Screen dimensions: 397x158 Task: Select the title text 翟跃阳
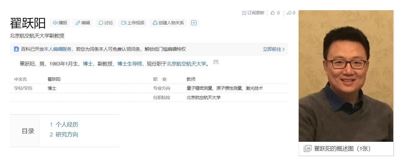pos(28,23)
